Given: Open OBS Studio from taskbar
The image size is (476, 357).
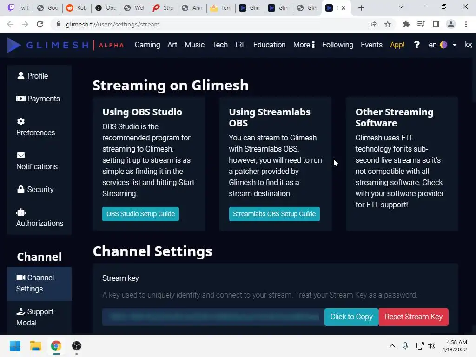Looking at the screenshot, I should [77, 346].
